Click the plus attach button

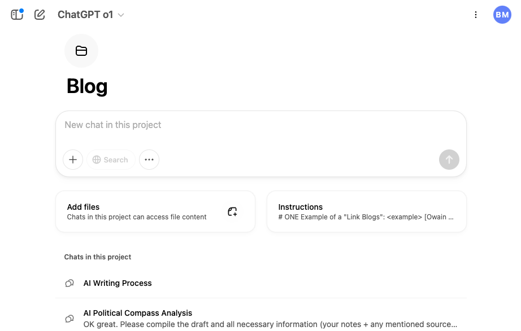pyautogui.click(x=73, y=160)
